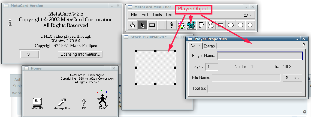This screenshot has height=117, width=311.
Task: Select the Regular polygon hexagon tool
Action: point(250,25)
